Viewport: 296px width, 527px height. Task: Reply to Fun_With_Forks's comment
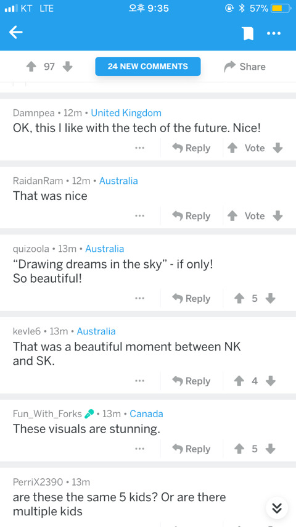pyautogui.click(x=191, y=449)
